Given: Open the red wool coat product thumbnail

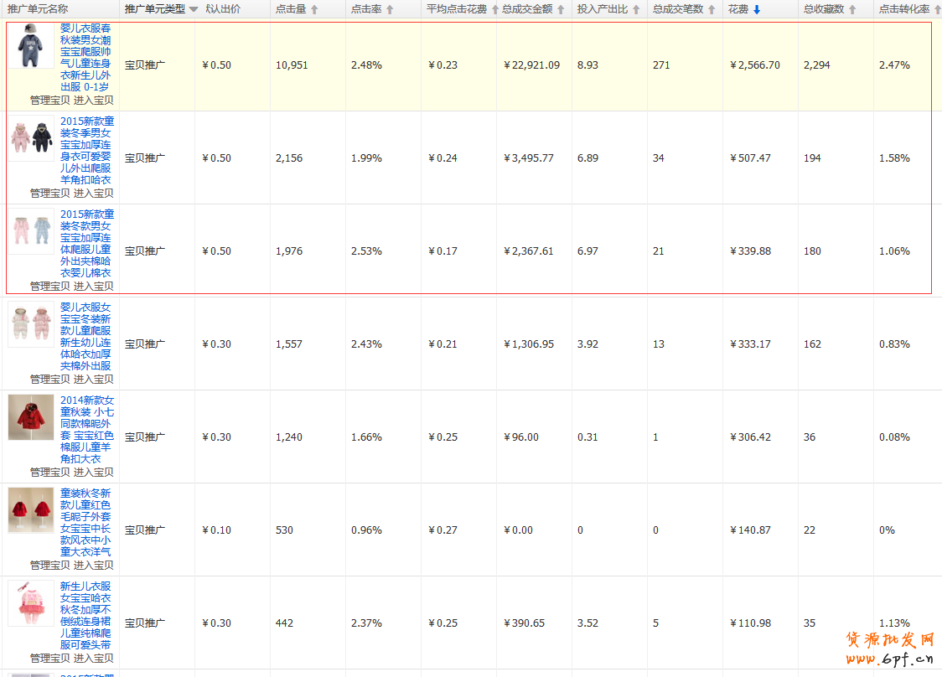Looking at the screenshot, I should point(31,417).
